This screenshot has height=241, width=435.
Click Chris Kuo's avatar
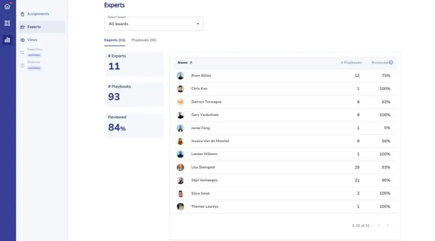180,89
